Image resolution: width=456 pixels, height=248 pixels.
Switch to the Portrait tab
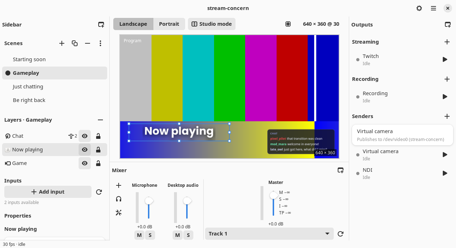point(169,24)
